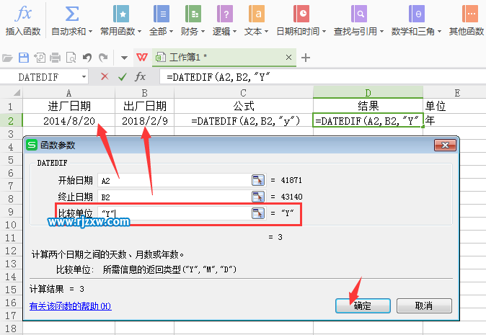Close the 函数参数 dialog
The image size is (486, 335).
(445, 145)
